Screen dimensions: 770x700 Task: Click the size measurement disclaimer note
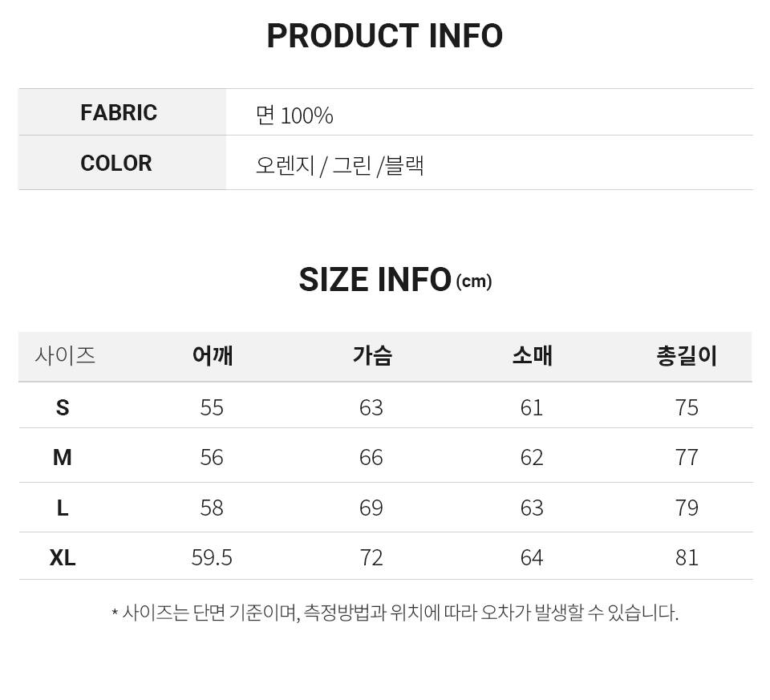point(395,613)
